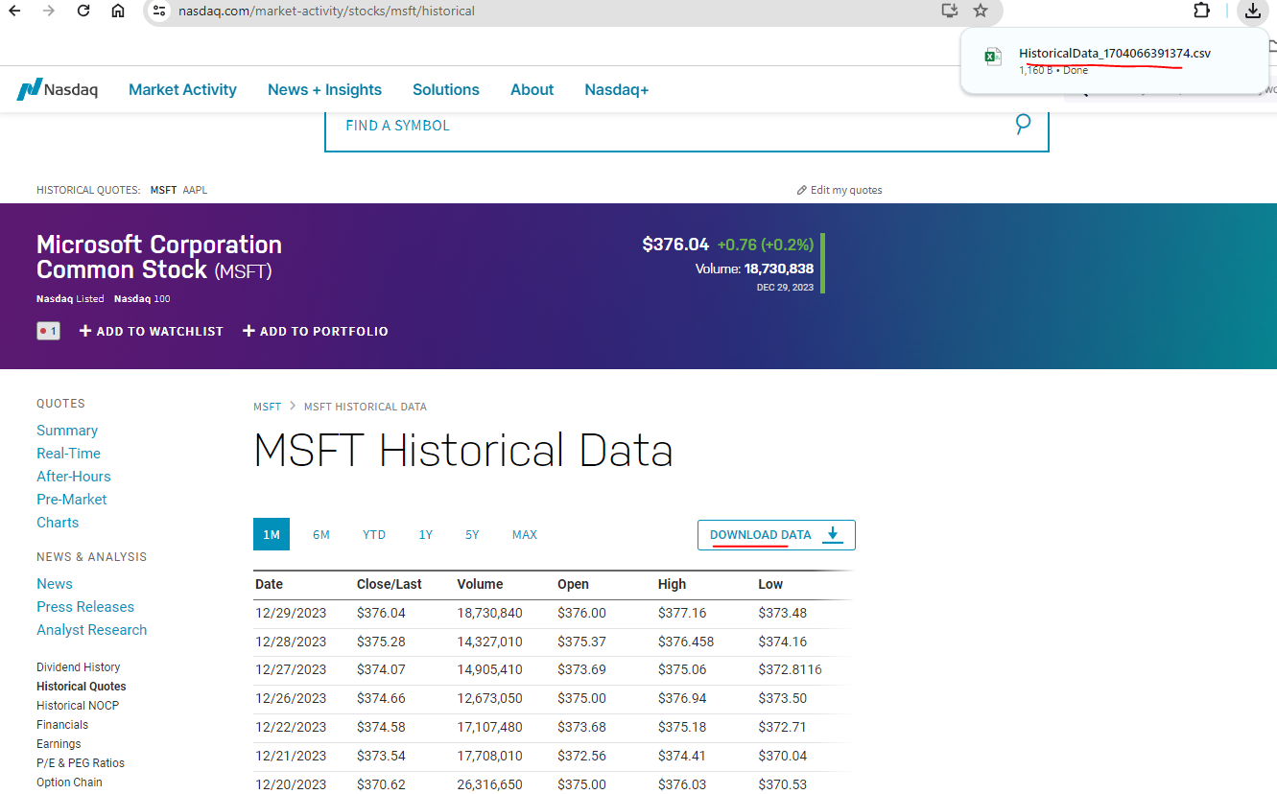Screen dimensions: 1277x794
Task: Open Financials sidebar link
Action: (x=62, y=725)
